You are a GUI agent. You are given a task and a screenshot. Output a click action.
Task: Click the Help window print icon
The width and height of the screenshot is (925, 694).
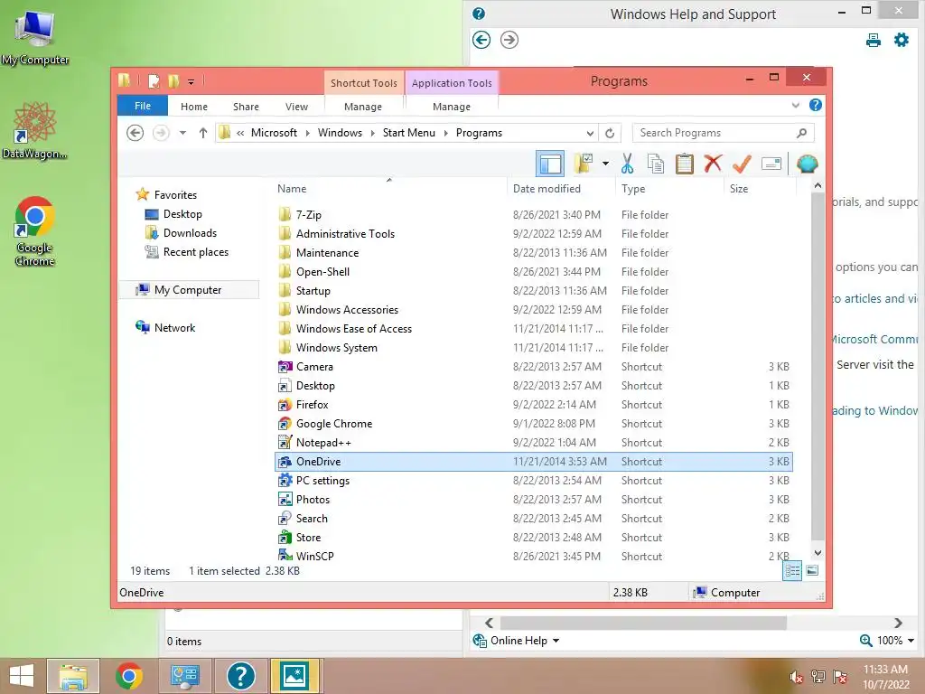874,40
